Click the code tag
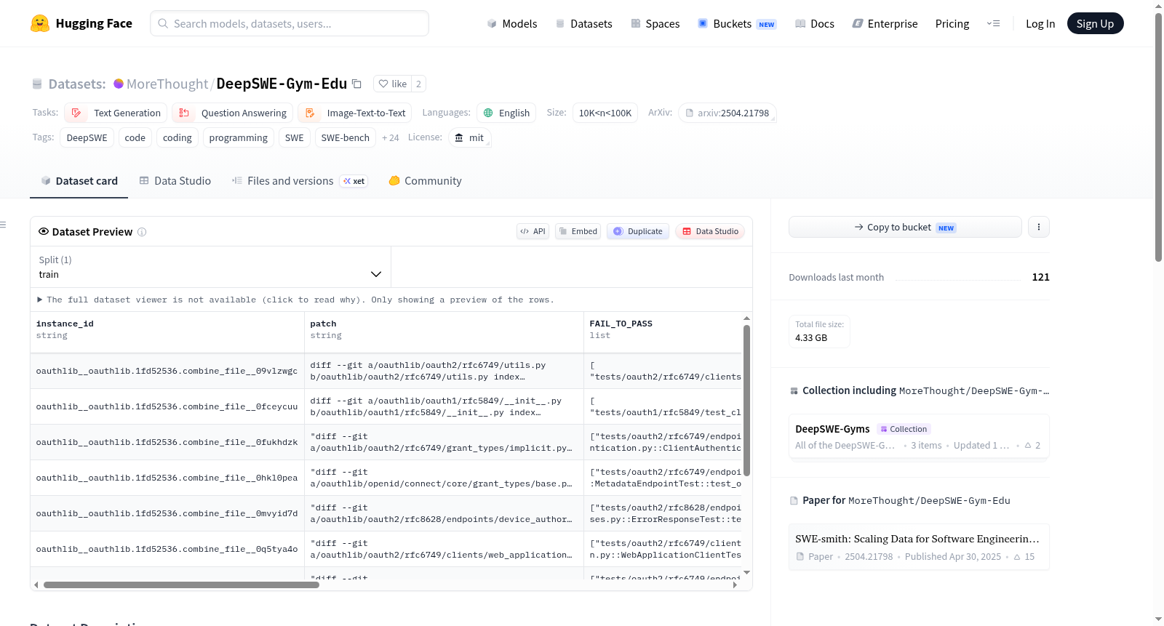 coord(135,137)
